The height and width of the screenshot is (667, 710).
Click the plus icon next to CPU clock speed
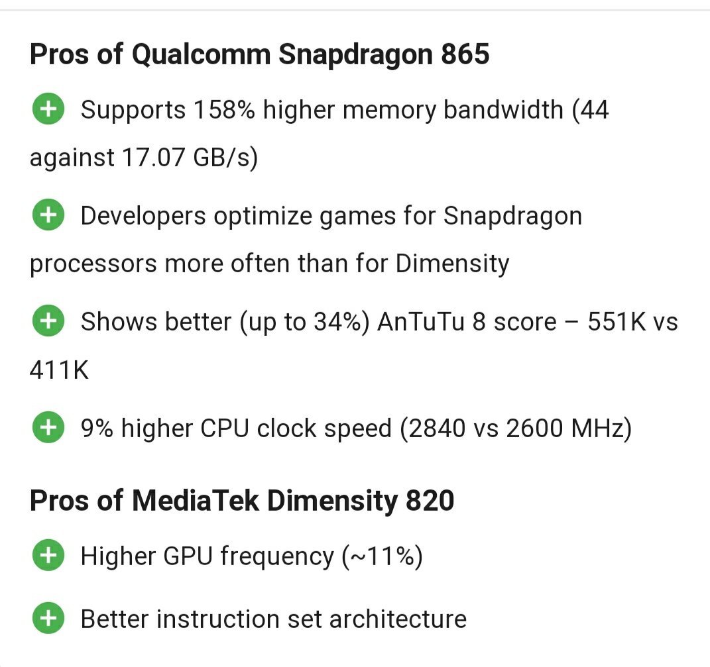click(x=48, y=427)
